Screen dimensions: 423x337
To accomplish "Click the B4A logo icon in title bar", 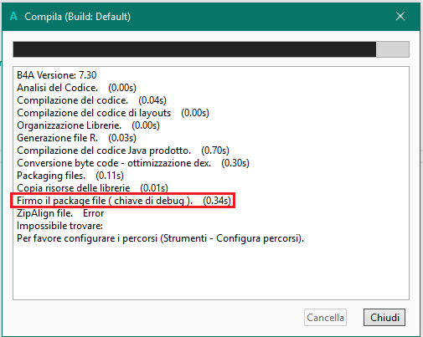I will pyautogui.click(x=13, y=16).
